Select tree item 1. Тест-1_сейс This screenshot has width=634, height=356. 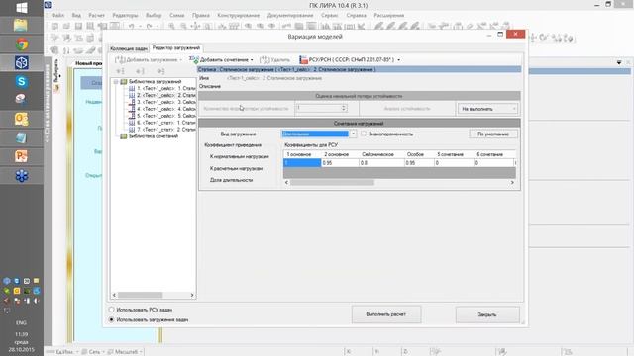coord(165,88)
